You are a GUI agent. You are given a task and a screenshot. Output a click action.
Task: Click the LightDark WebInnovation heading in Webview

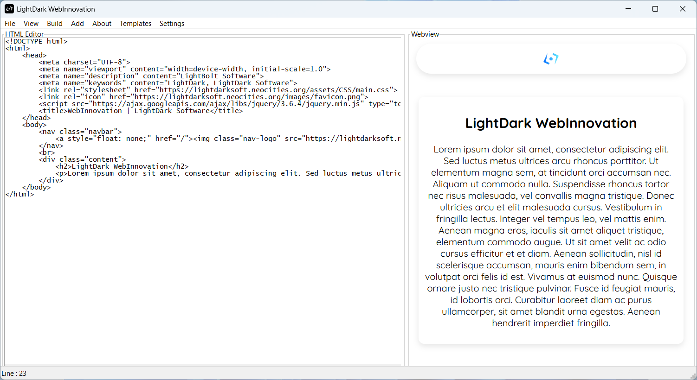click(x=551, y=123)
